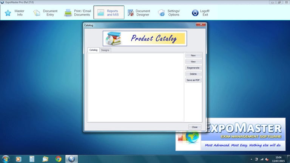290x163 pixels.
Task: Open the Document Designer
Action: pyautogui.click(x=139, y=12)
